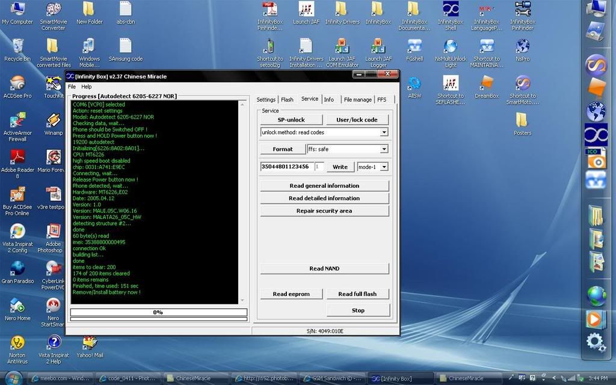Open the File menu in Infinity Box
The image size is (616, 385).
[x=72, y=87]
